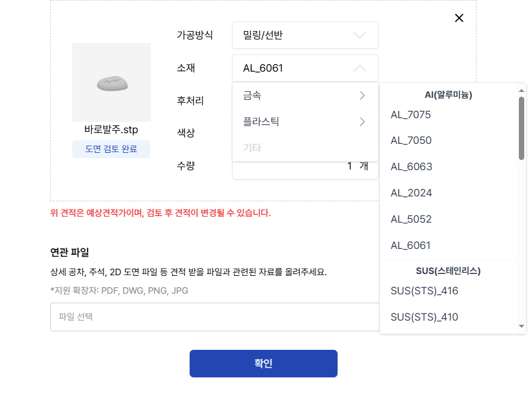Image resolution: width=529 pixels, height=400 pixels.
Task: Close the quote item with X icon
Action: [x=459, y=18]
